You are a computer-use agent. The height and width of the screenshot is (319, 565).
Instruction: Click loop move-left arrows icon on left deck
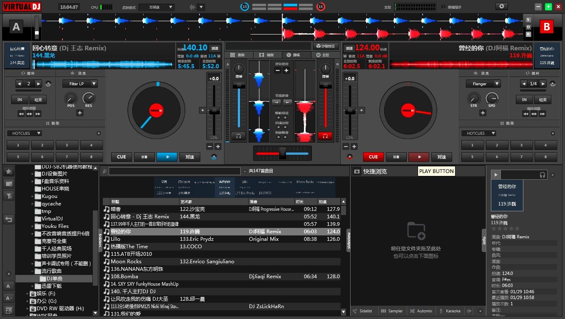click(21, 114)
